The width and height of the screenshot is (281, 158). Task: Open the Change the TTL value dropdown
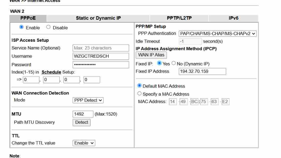[84, 143]
